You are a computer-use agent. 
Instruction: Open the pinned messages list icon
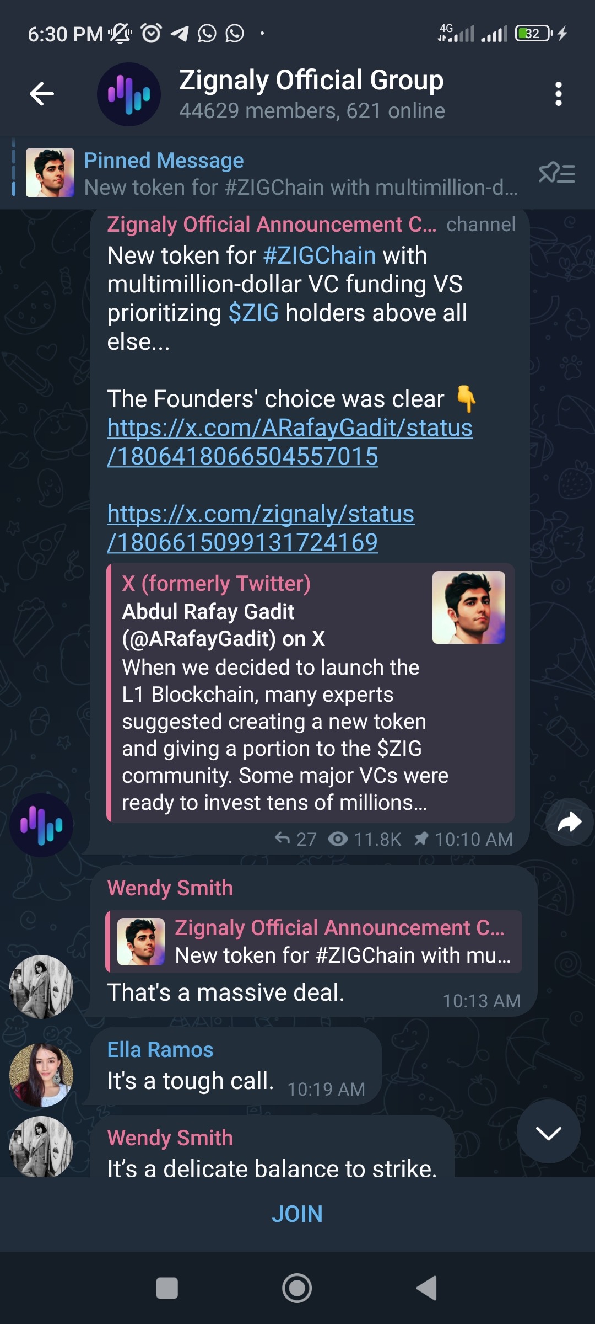click(x=556, y=173)
